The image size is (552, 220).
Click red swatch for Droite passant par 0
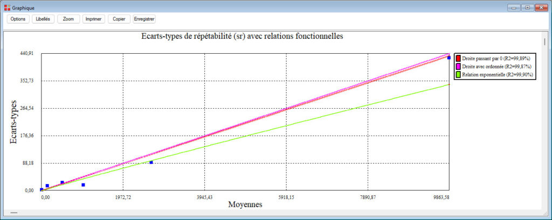(458, 58)
